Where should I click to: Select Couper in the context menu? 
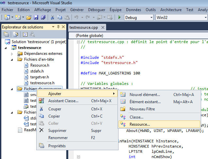(x=77, y=109)
